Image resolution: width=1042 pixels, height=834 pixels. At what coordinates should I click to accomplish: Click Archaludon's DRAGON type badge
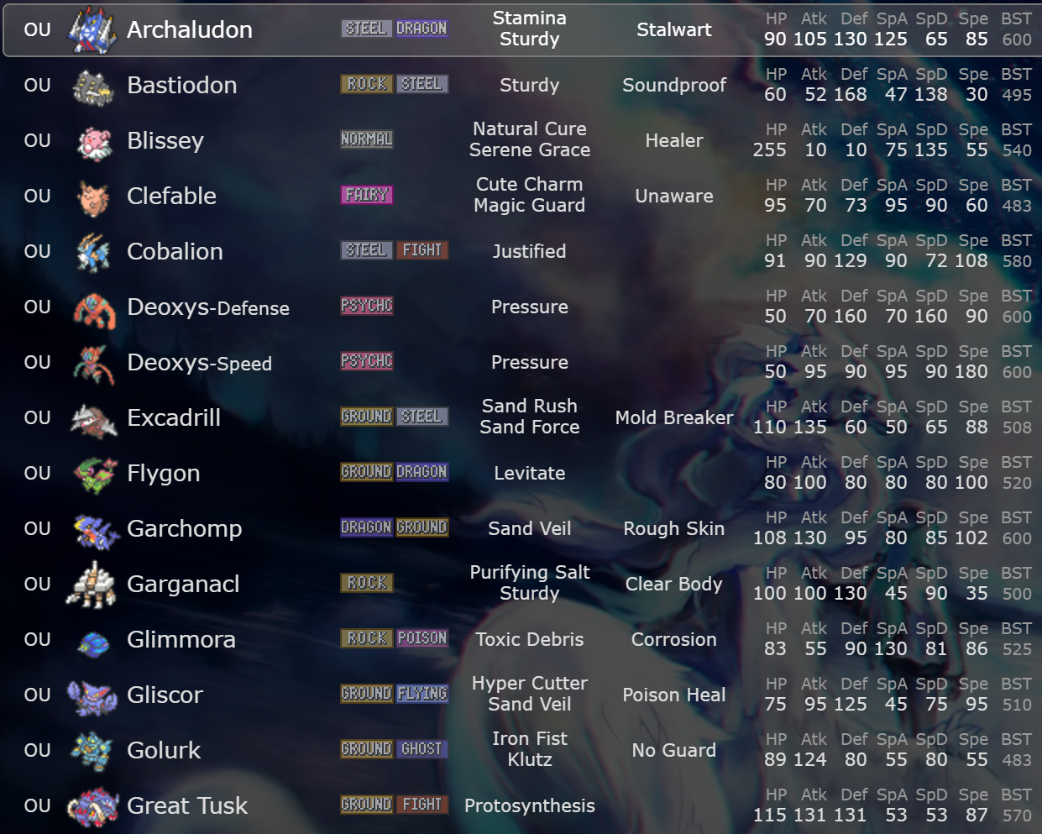(422, 29)
